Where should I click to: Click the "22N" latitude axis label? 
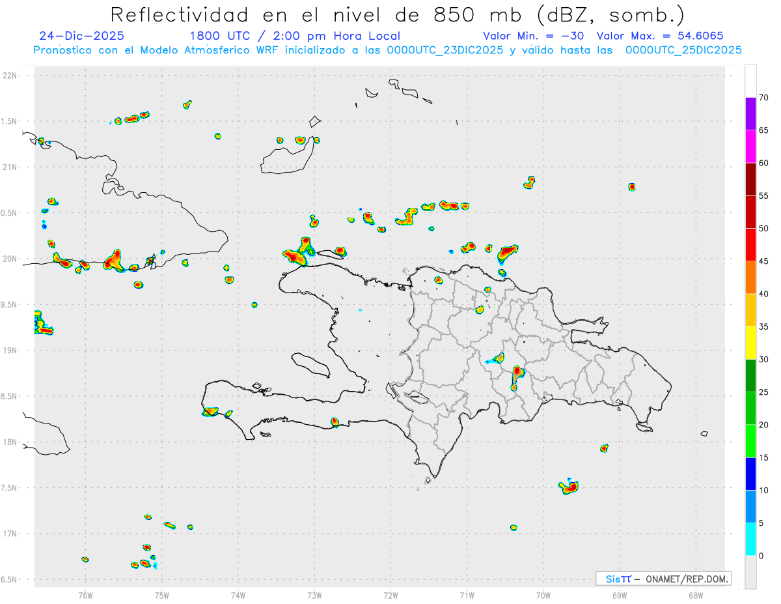coord(10,76)
